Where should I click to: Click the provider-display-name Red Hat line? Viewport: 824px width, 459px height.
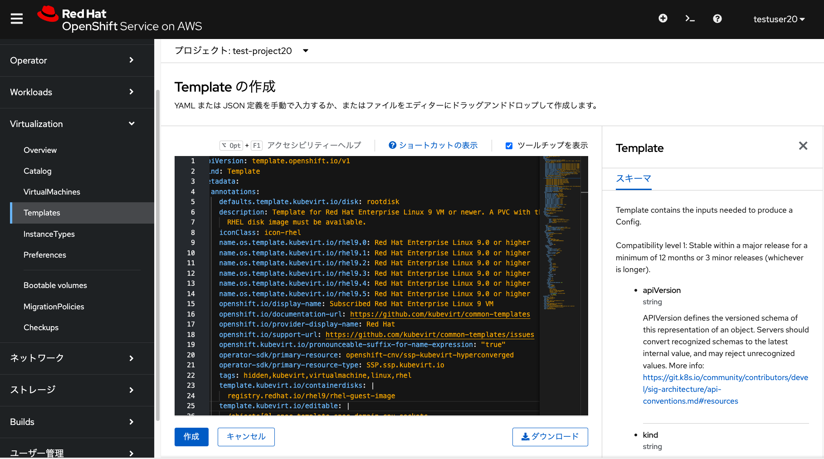[307, 324]
